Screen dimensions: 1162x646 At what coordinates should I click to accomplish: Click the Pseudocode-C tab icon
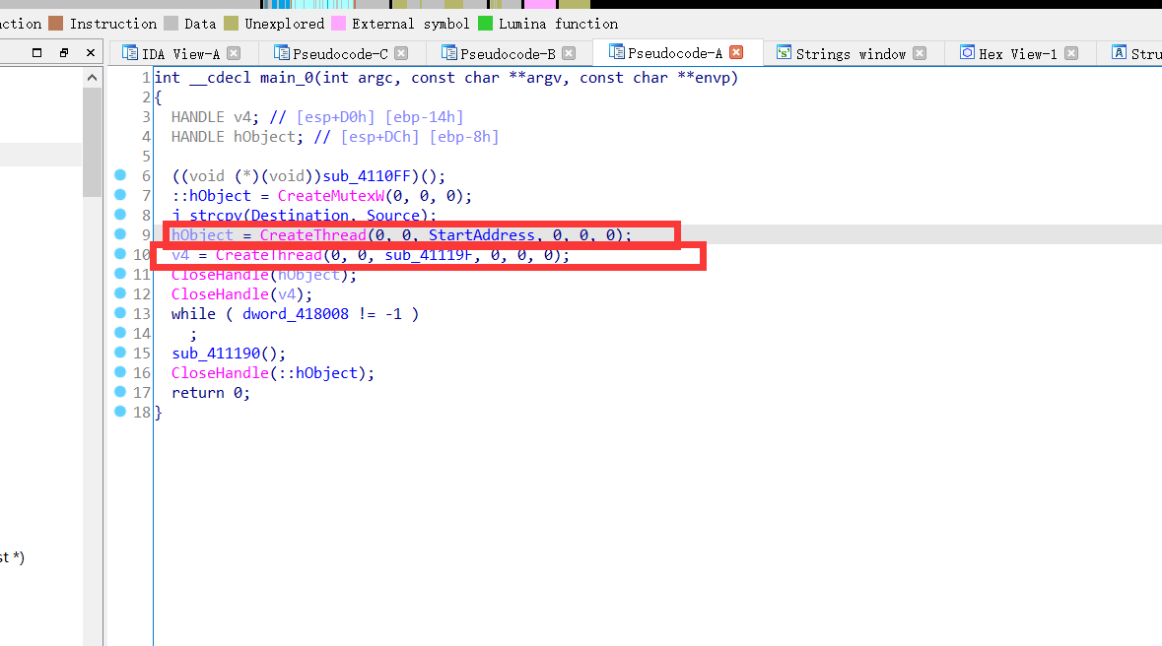tap(282, 53)
